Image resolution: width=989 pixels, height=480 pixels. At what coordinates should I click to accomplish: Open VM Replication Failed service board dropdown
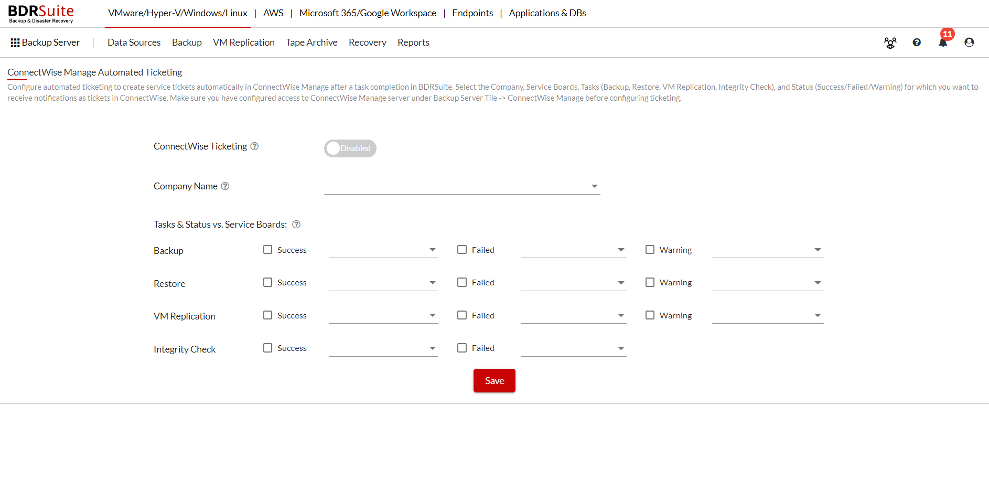tap(574, 316)
